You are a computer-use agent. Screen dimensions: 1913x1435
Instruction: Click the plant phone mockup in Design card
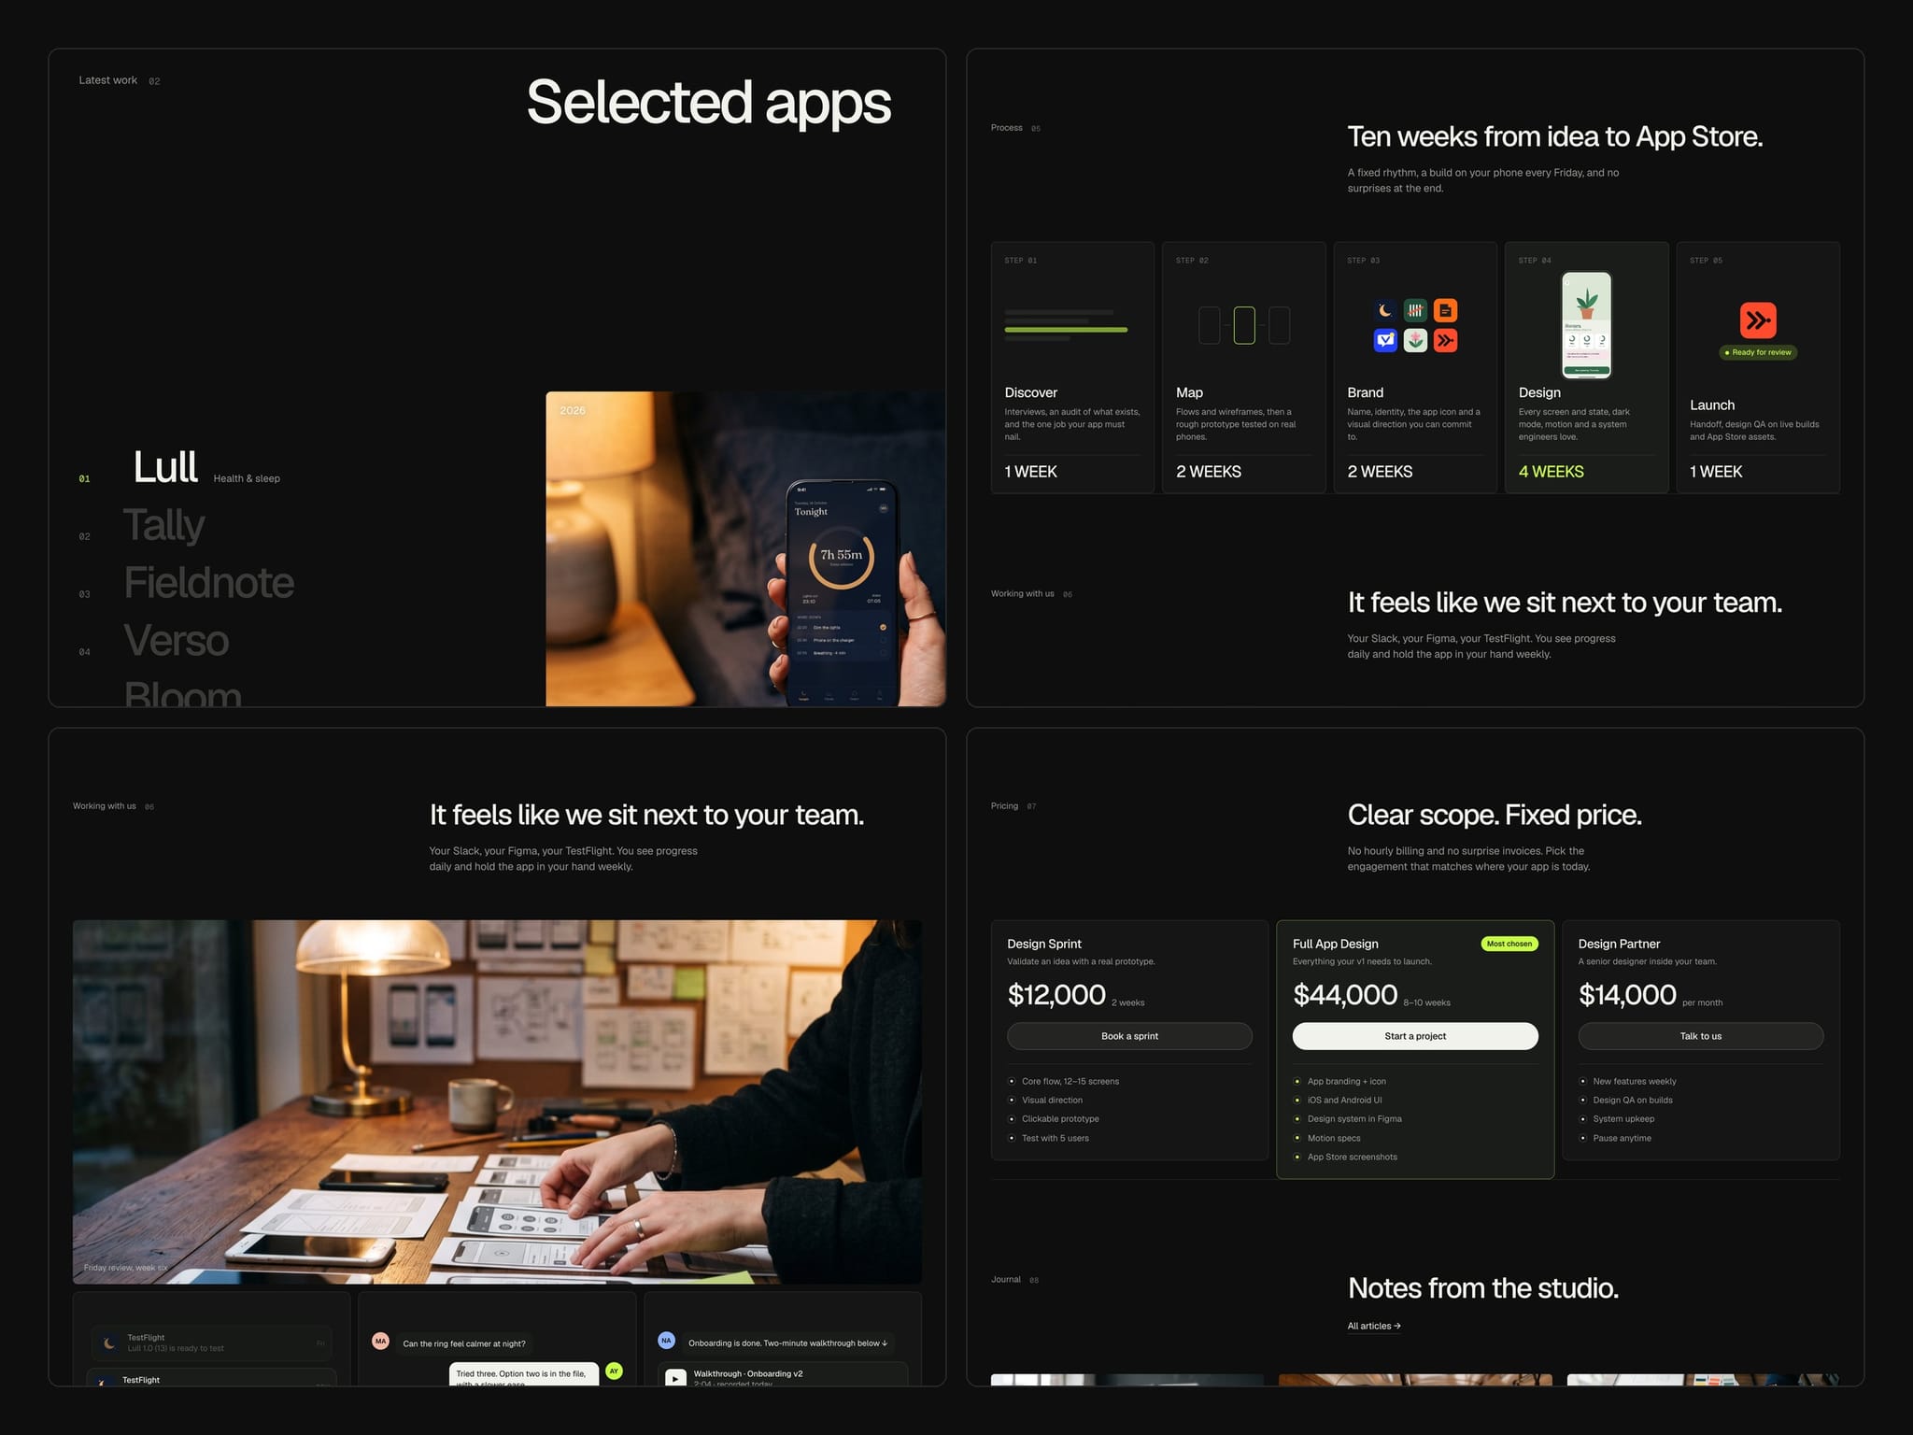point(1587,324)
